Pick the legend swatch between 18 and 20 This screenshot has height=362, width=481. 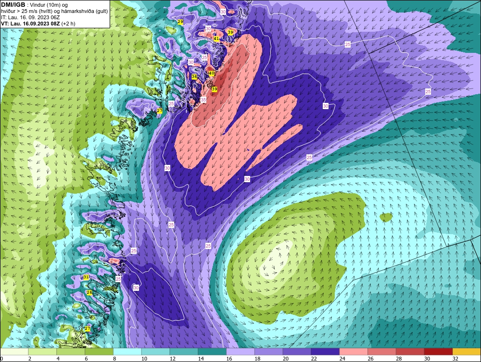click(269, 351)
